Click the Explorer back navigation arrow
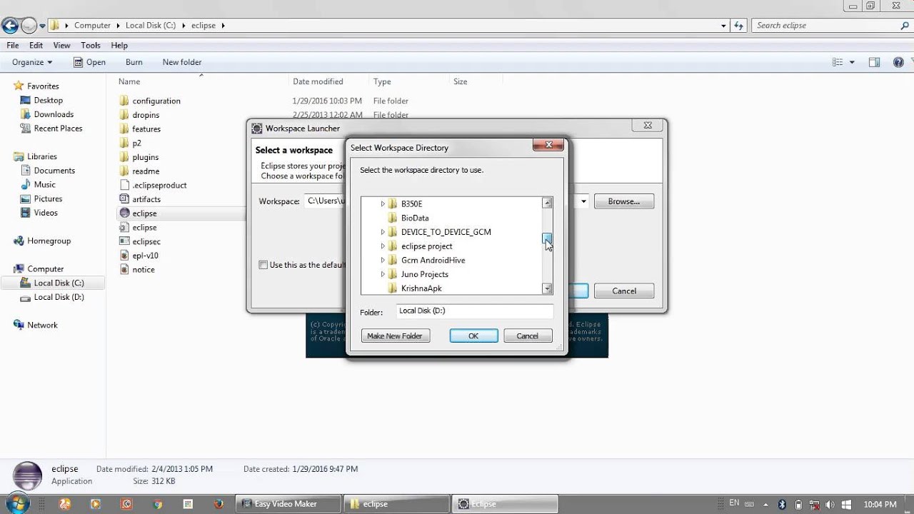This screenshot has width=914, height=514. 10,26
